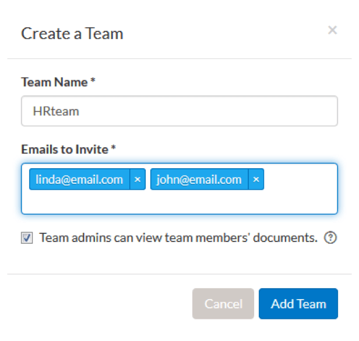This screenshot has height=341, width=359.
Task: Place cursor on HRteam text
Action: click(56, 111)
